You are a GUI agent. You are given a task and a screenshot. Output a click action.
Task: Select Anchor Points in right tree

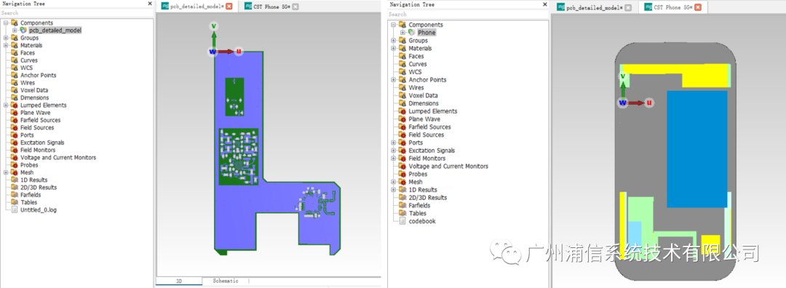(428, 80)
